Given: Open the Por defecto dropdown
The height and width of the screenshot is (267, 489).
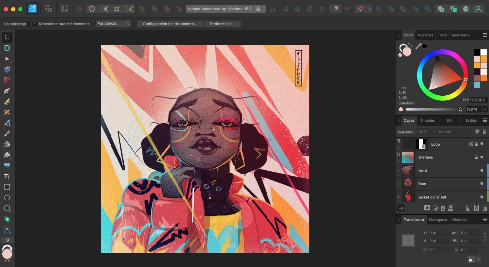Looking at the screenshot, I should point(113,23).
